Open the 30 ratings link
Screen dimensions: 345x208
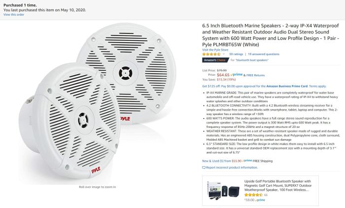pos(236,54)
